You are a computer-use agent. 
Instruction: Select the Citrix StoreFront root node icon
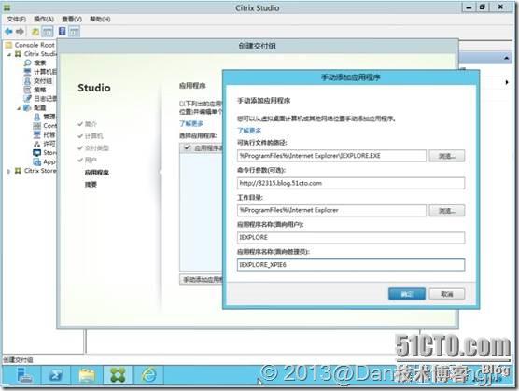click(x=19, y=171)
